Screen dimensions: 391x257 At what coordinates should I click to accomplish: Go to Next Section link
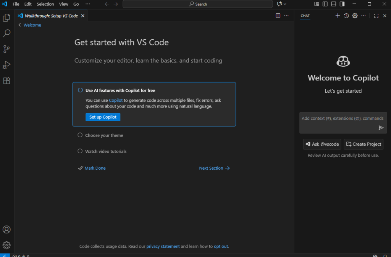point(214,168)
